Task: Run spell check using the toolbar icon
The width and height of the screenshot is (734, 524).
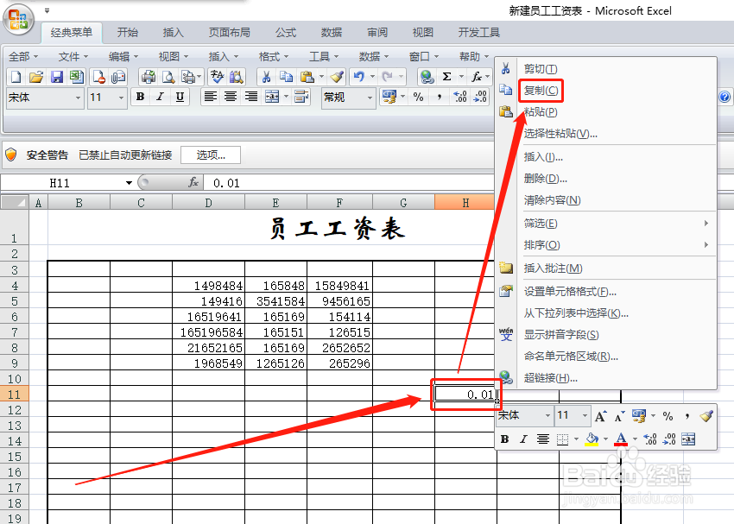Action: (x=214, y=75)
